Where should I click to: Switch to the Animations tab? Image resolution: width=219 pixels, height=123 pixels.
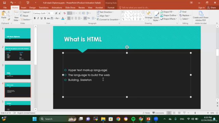(57, 8)
